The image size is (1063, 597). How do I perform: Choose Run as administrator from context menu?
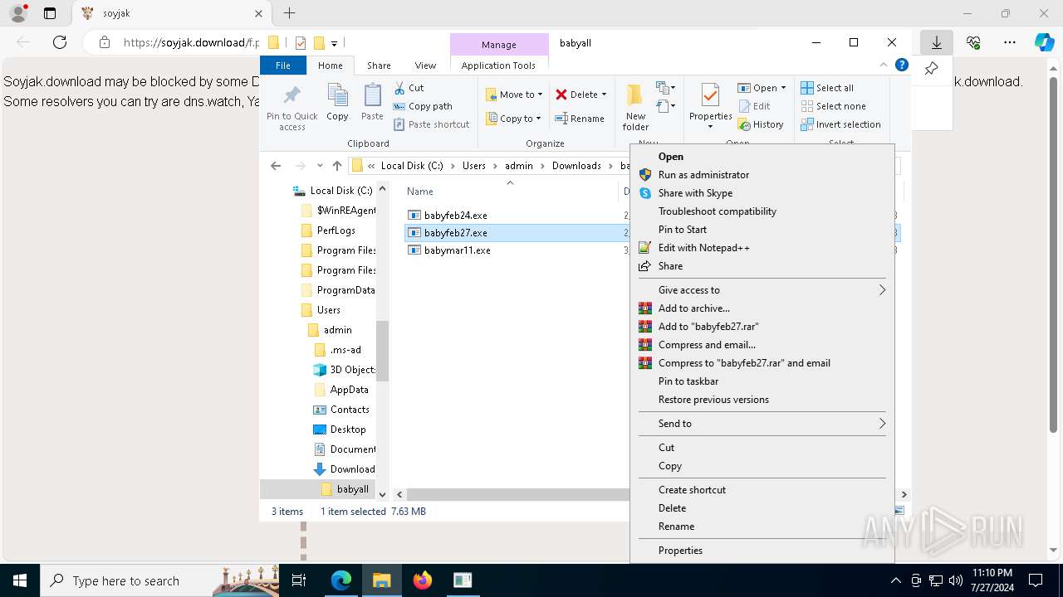(x=762, y=175)
